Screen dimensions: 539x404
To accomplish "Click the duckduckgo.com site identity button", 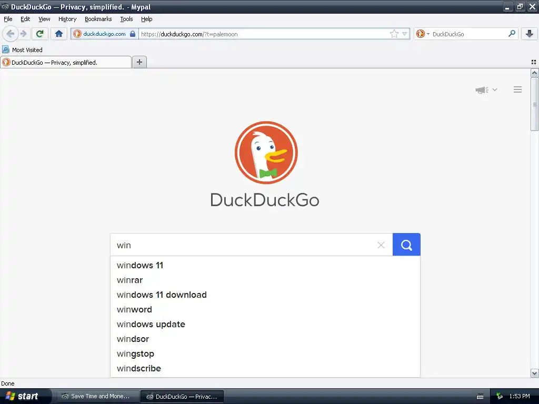I will 105,34.
